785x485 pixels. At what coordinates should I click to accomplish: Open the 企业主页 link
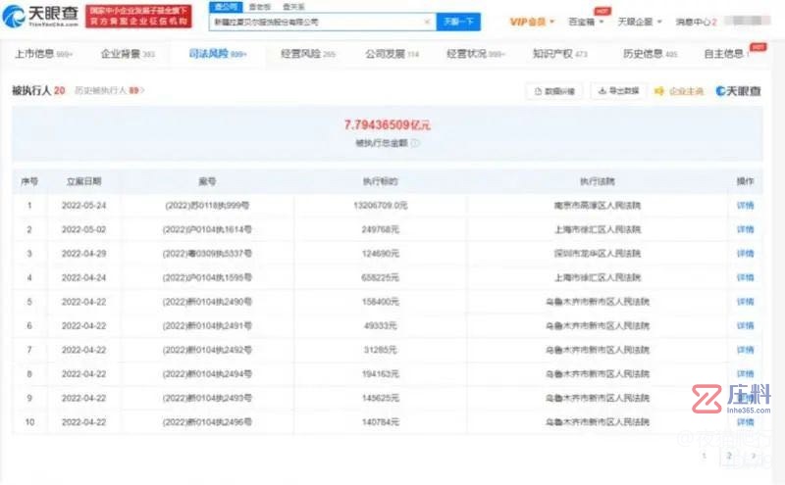679,91
